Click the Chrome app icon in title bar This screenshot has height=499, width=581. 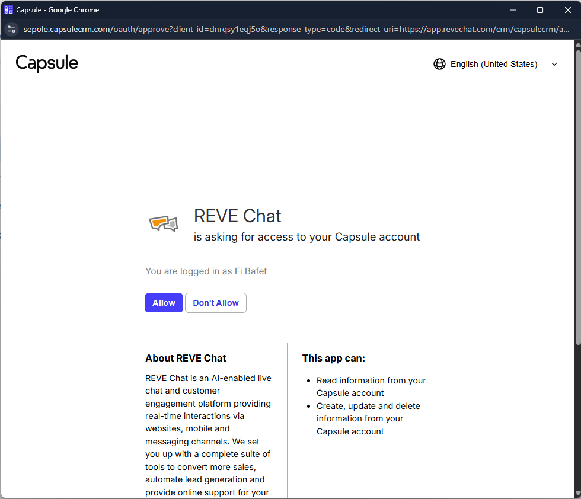pyautogui.click(x=8, y=10)
